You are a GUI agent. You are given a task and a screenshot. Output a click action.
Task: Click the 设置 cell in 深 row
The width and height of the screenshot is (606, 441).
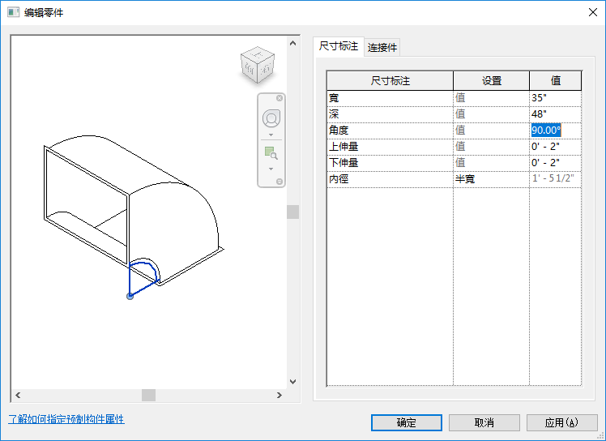coord(491,114)
